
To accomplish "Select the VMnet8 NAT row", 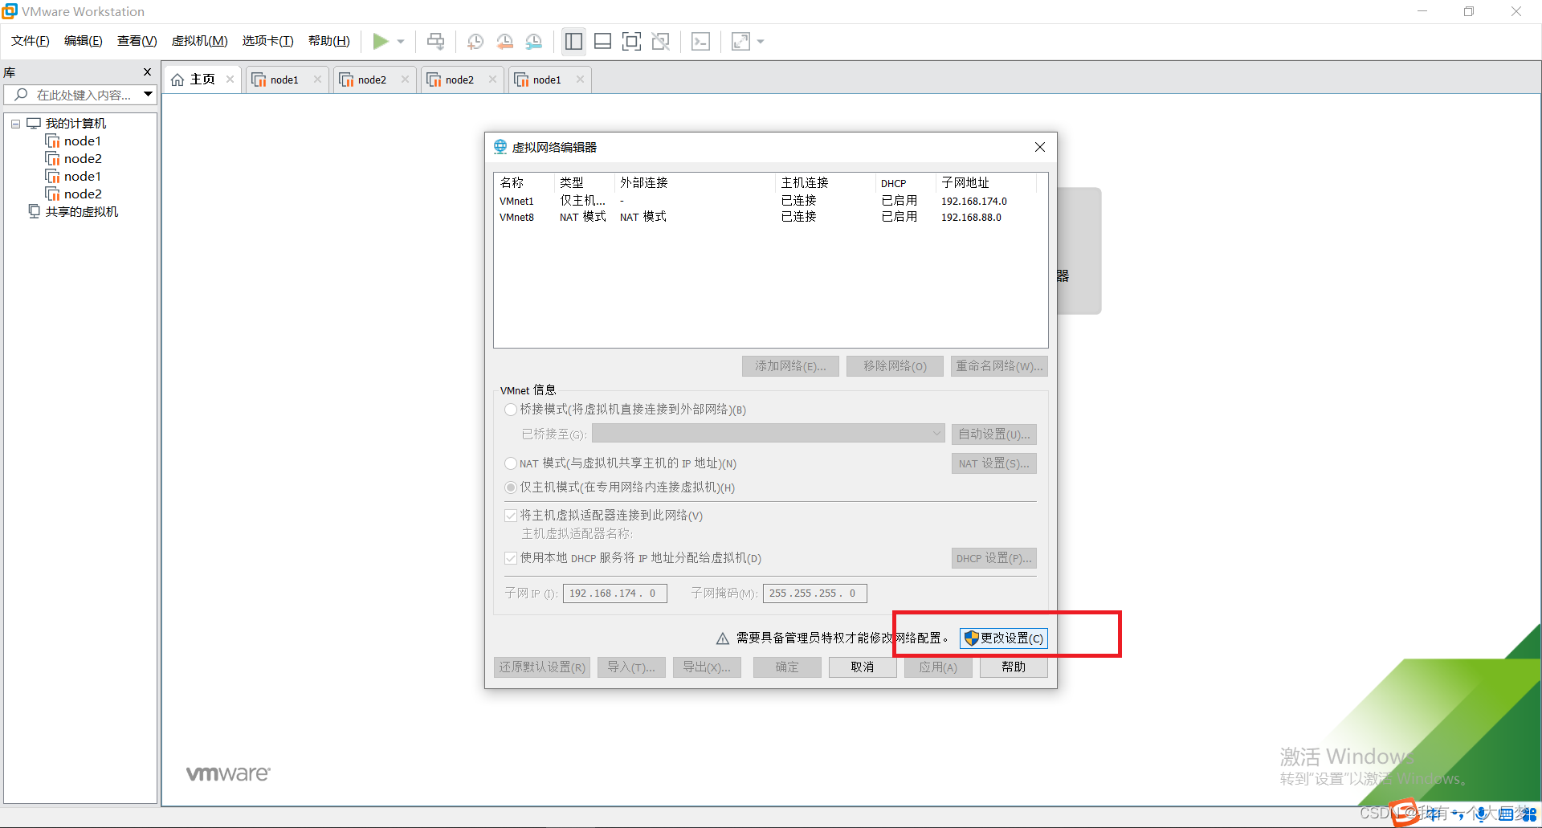I will tap(769, 217).
